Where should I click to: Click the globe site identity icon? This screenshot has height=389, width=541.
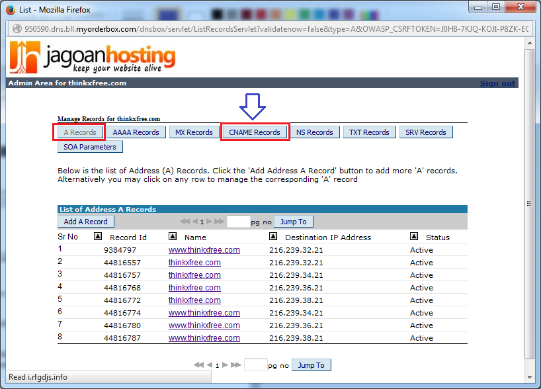point(17,29)
